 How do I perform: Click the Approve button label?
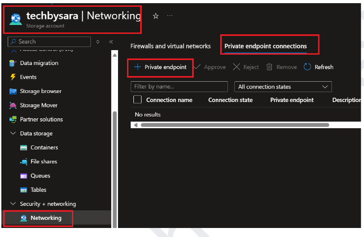pyautogui.click(x=215, y=67)
